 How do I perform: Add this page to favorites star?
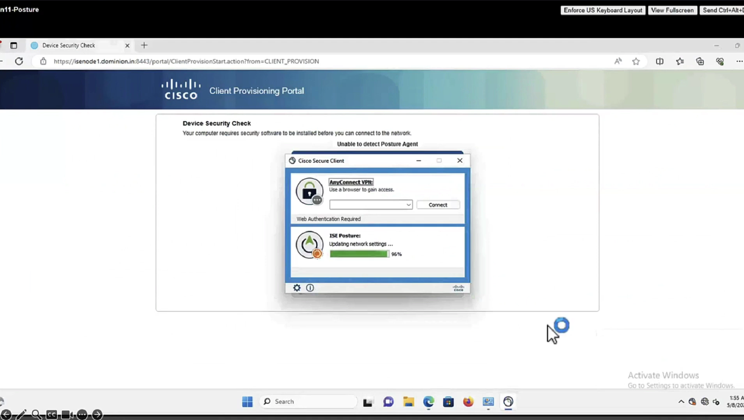click(636, 61)
